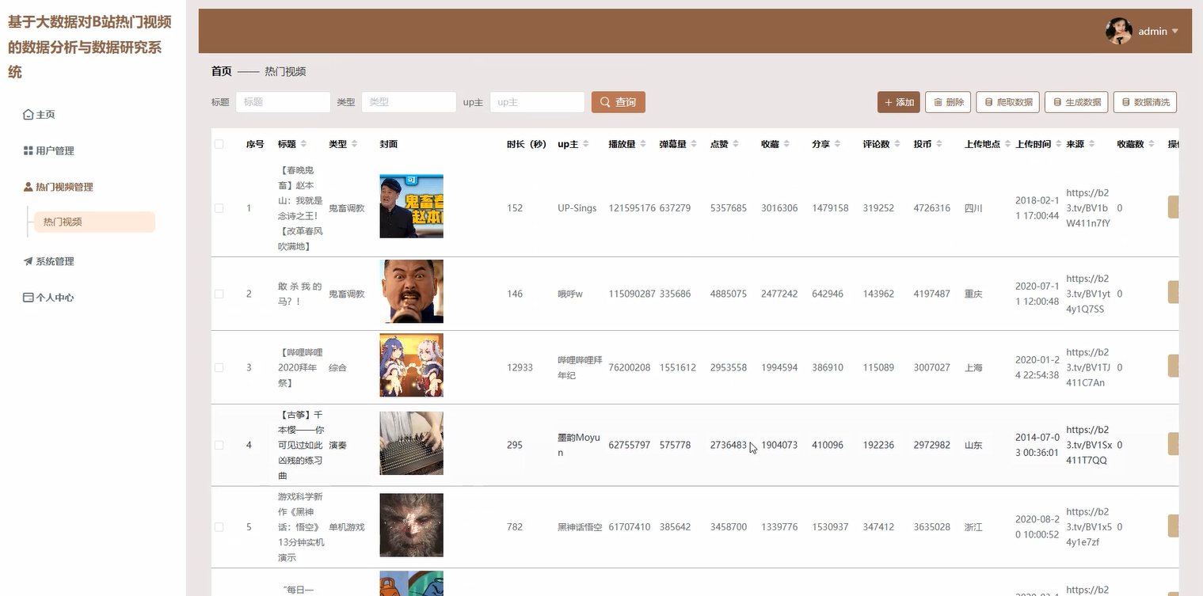Image resolution: width=1203 pixels, height=596 pixels.
Task: Click the duration value 12933
Action: [x=520, y=368]
